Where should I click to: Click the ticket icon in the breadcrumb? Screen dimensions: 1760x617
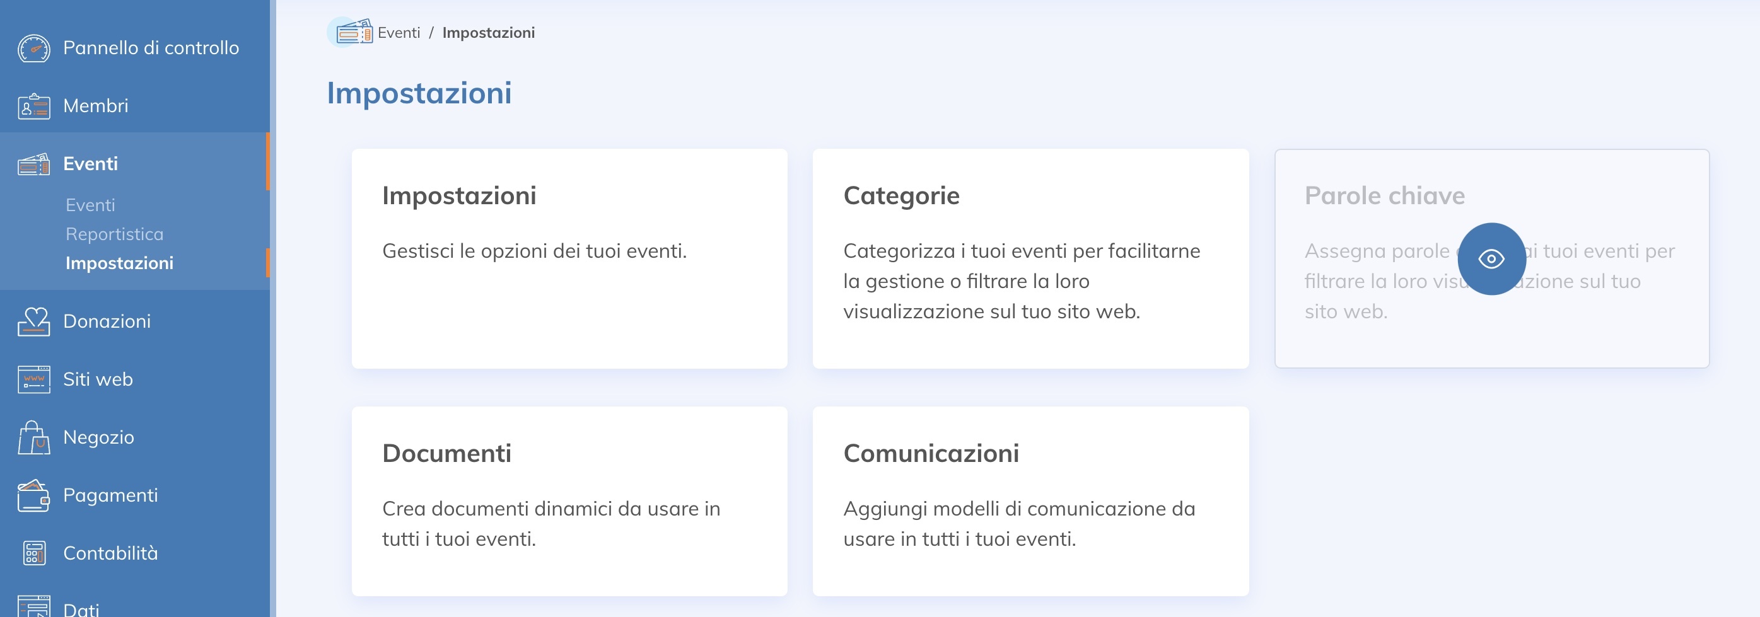(354, 32)
